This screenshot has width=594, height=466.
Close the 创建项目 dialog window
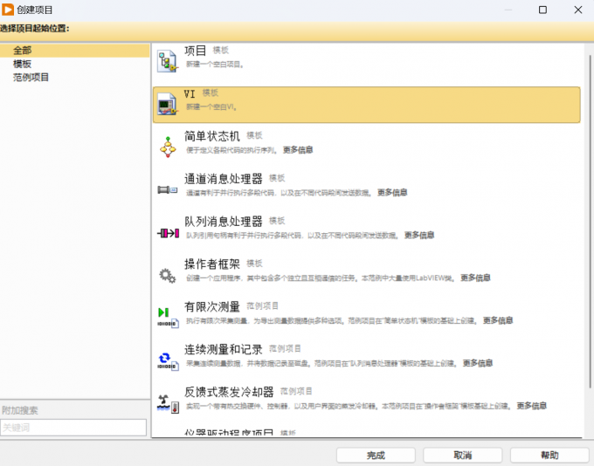578,10
